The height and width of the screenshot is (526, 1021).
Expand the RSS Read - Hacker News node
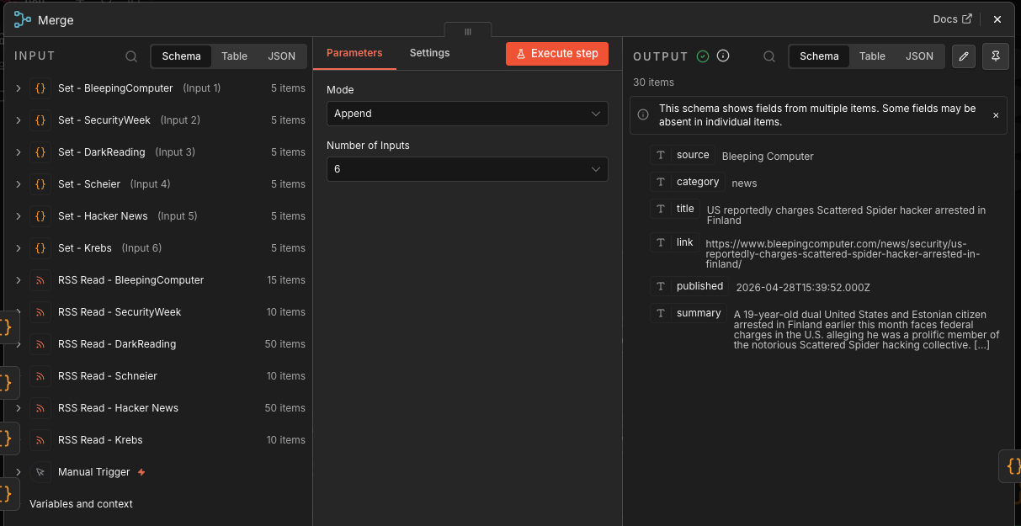click(x=19, y=408)
